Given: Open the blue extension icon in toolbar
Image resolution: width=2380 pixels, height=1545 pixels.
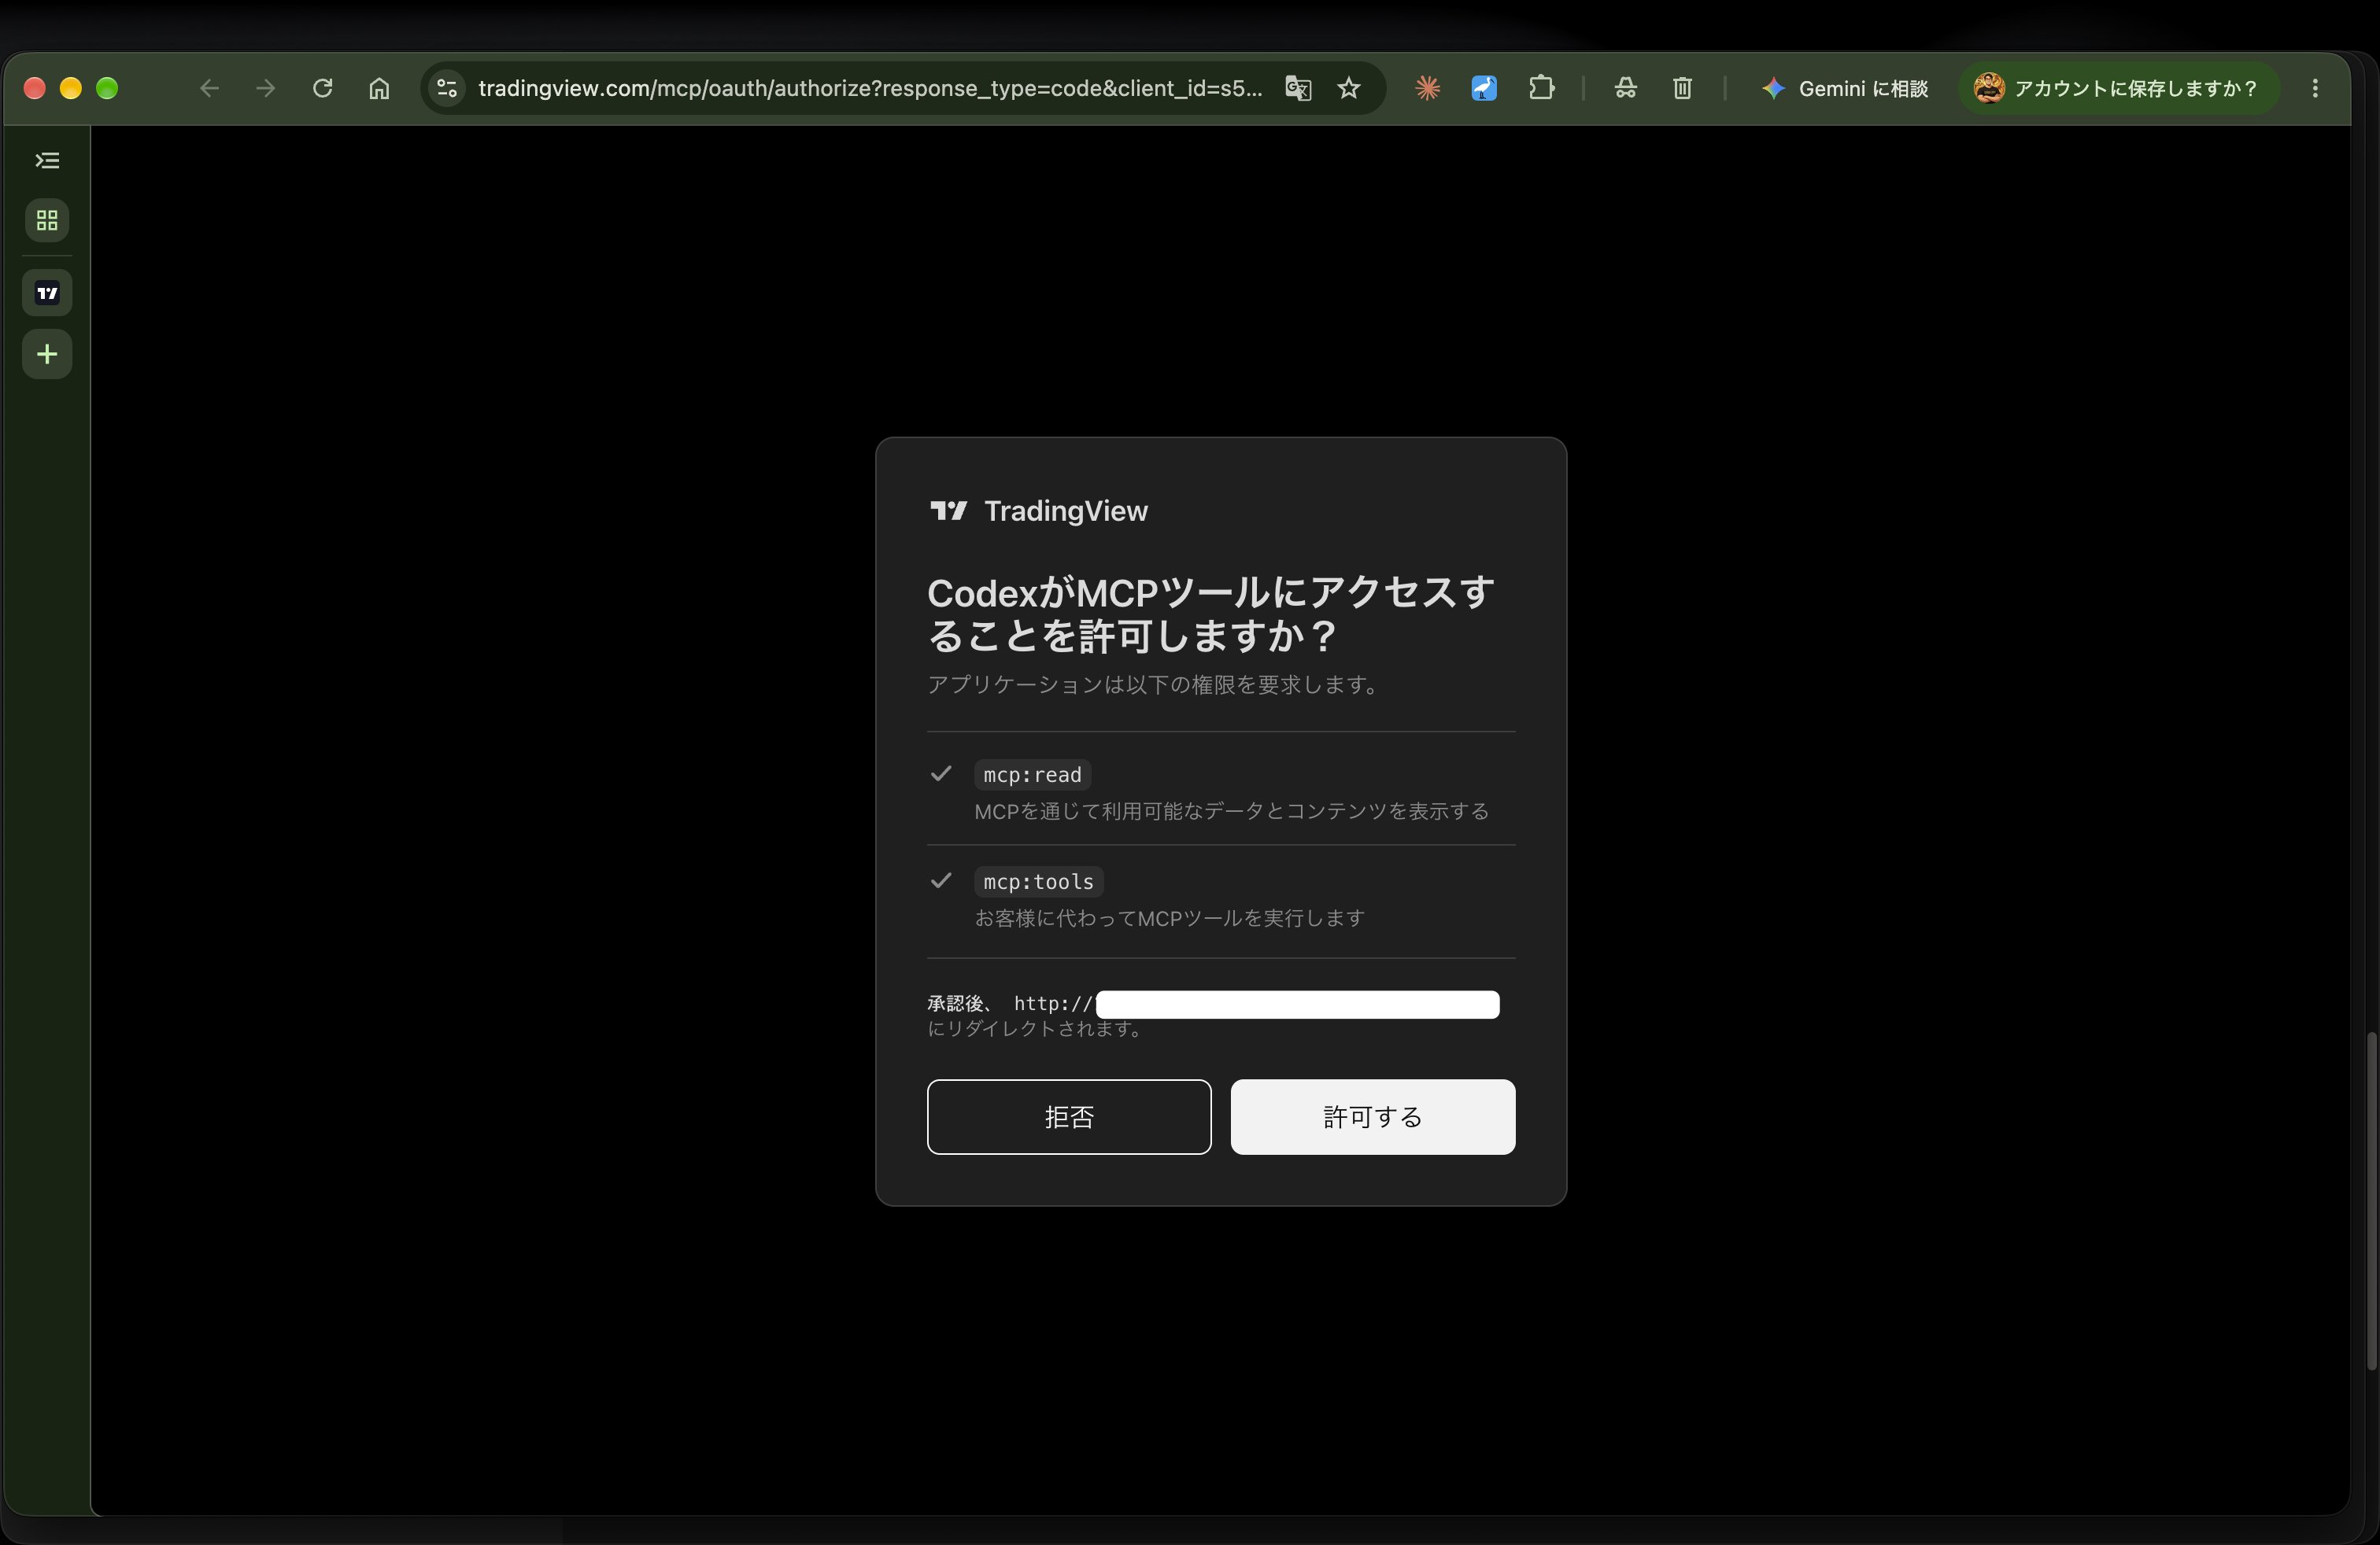Looking at the screenshot, I should (x=1484, y=88).
